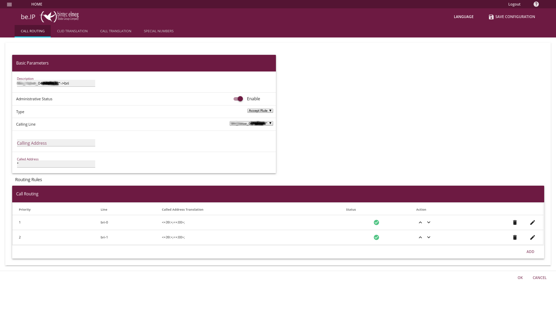Open the LANGUAGE menu

click(464, 17)
